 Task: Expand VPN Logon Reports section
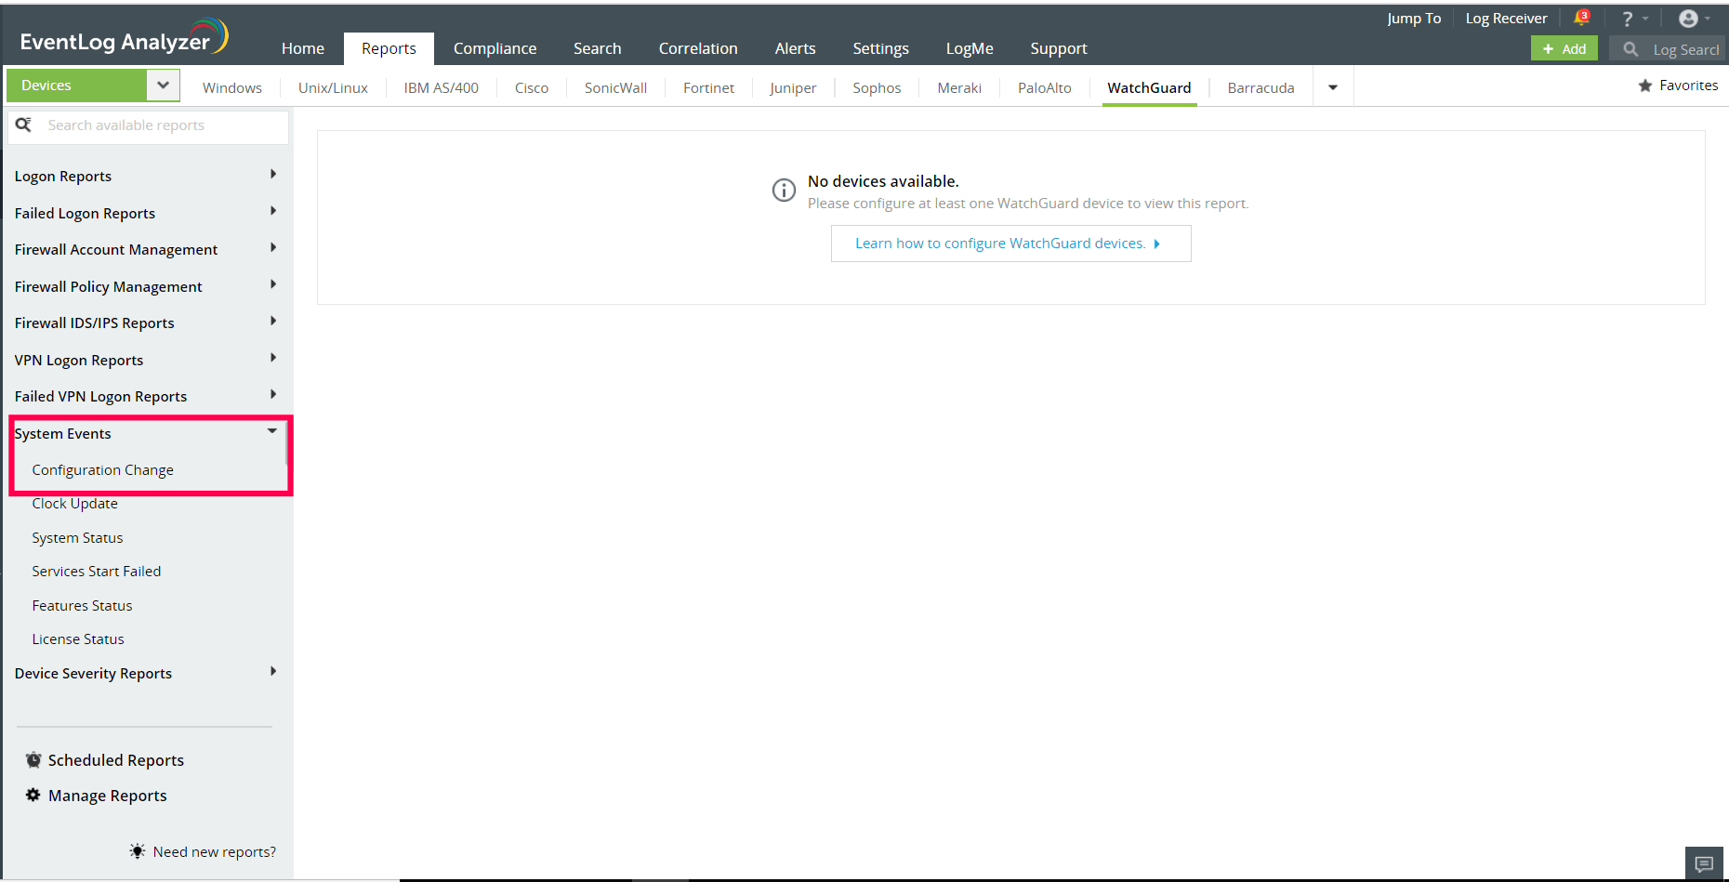[x=273, y=358]
